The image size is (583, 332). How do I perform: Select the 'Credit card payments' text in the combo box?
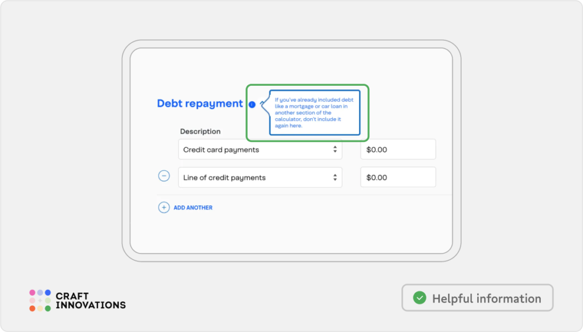click(x=221, y=150)
